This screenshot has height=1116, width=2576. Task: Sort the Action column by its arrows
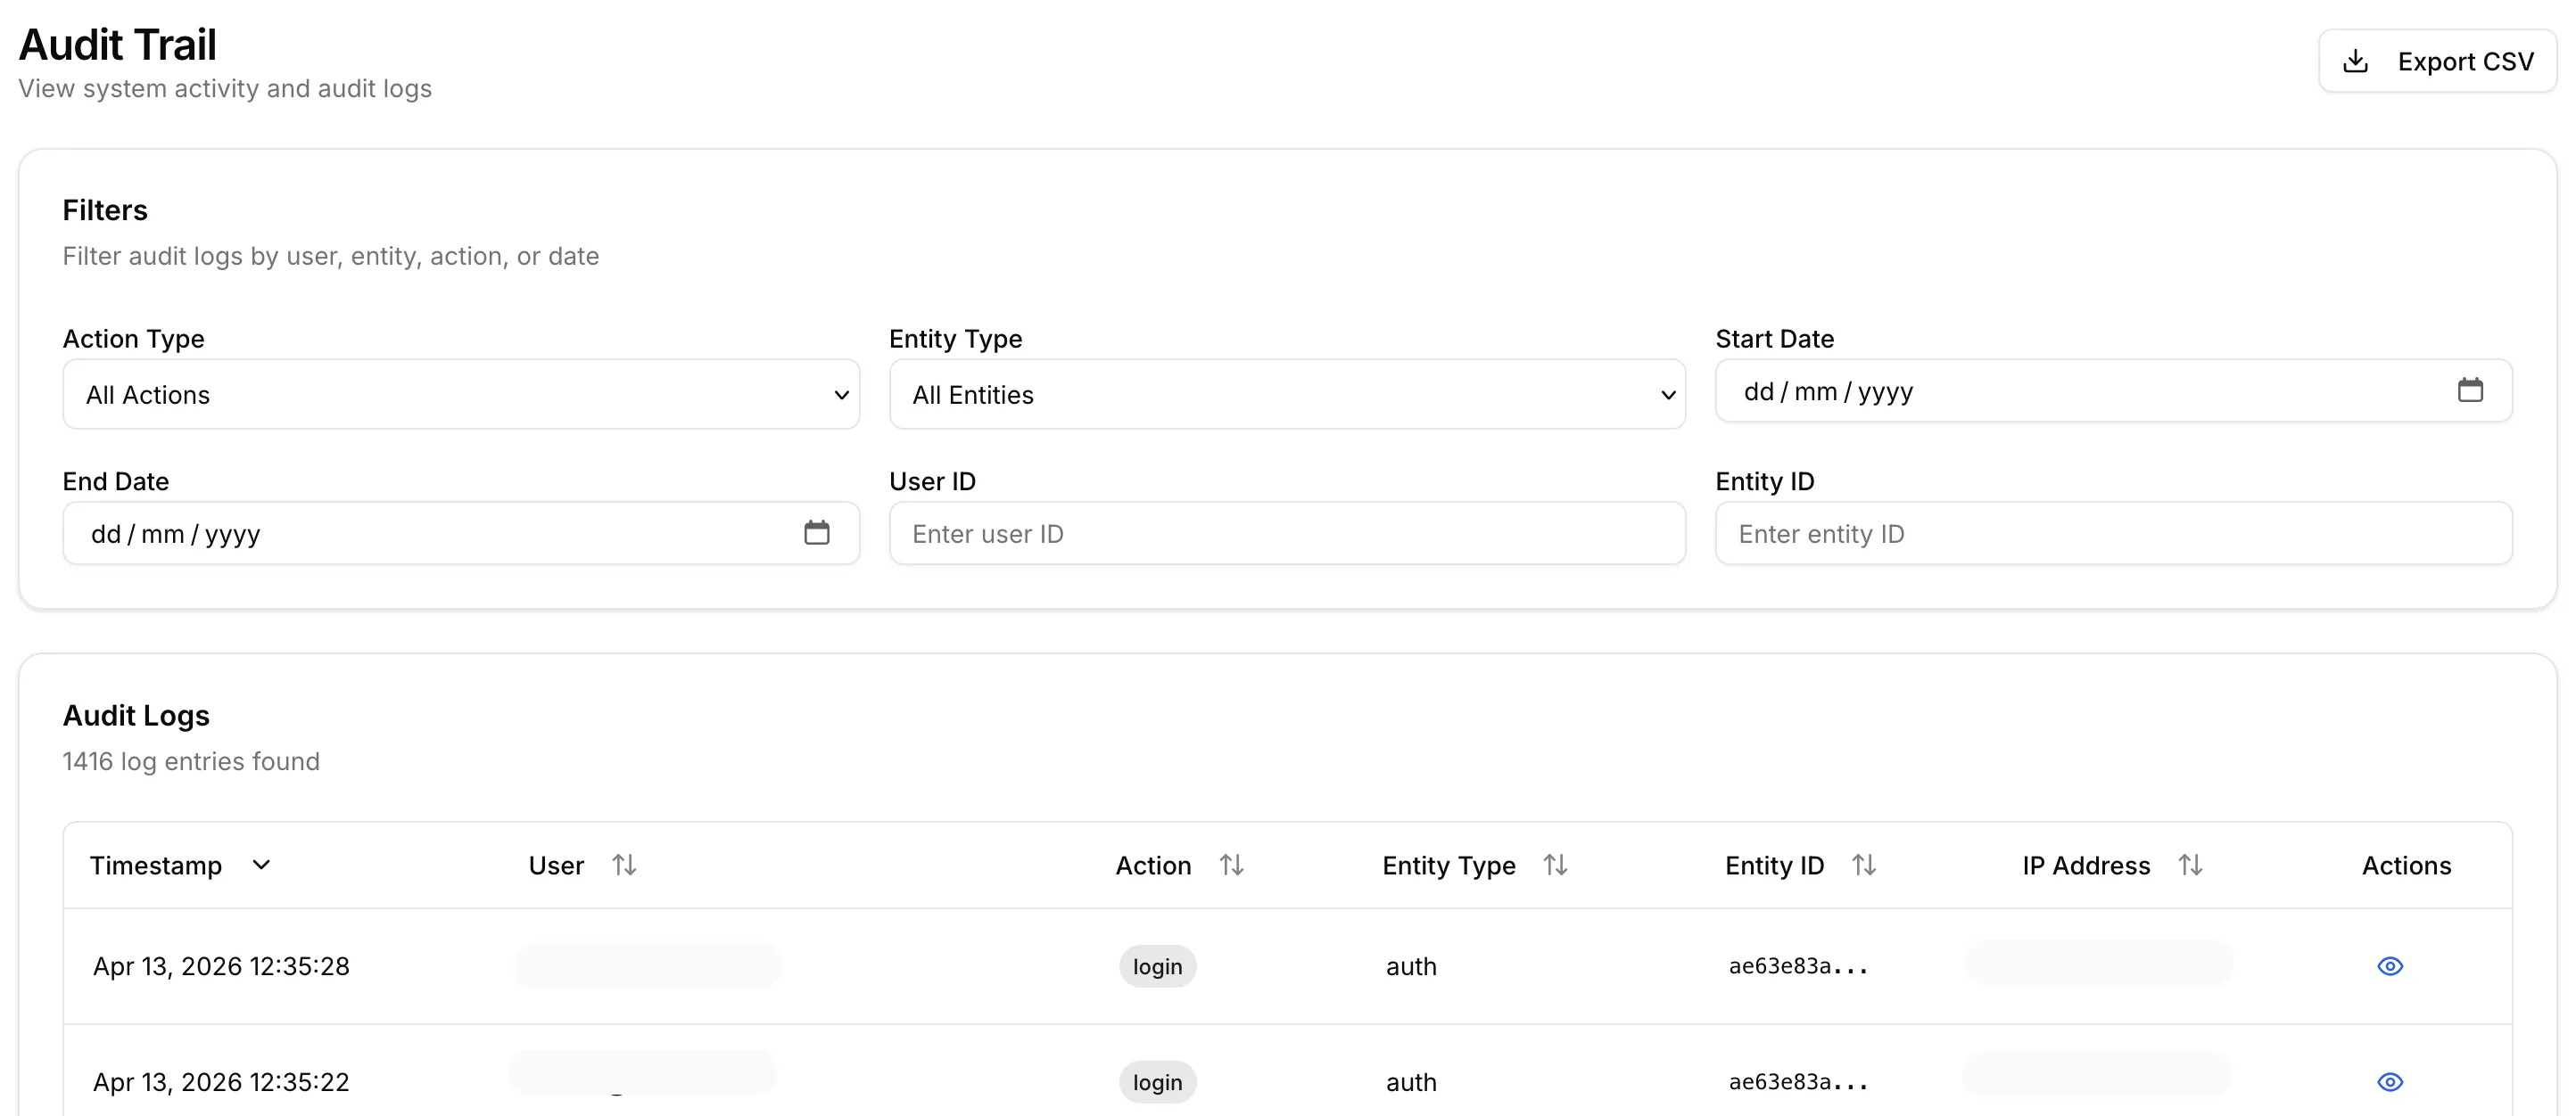(1232, 866)
